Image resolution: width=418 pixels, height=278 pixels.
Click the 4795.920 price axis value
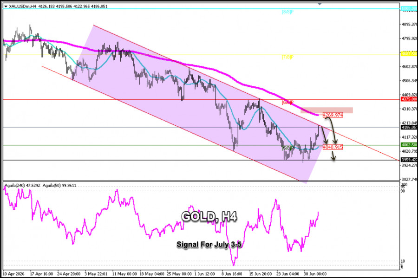click(410, 39)
